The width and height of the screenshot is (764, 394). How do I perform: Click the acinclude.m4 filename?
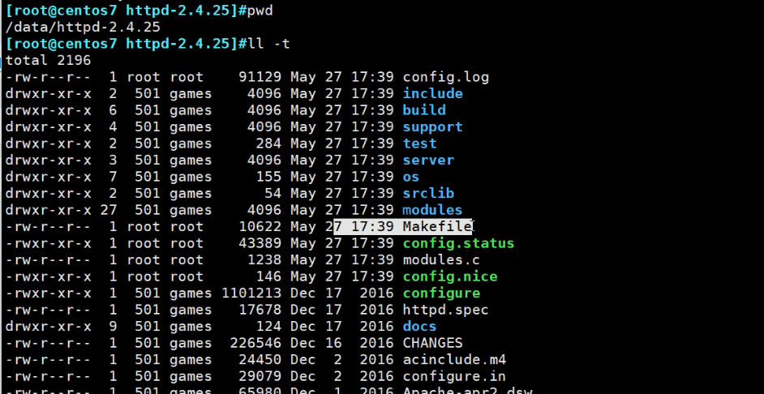454,359
